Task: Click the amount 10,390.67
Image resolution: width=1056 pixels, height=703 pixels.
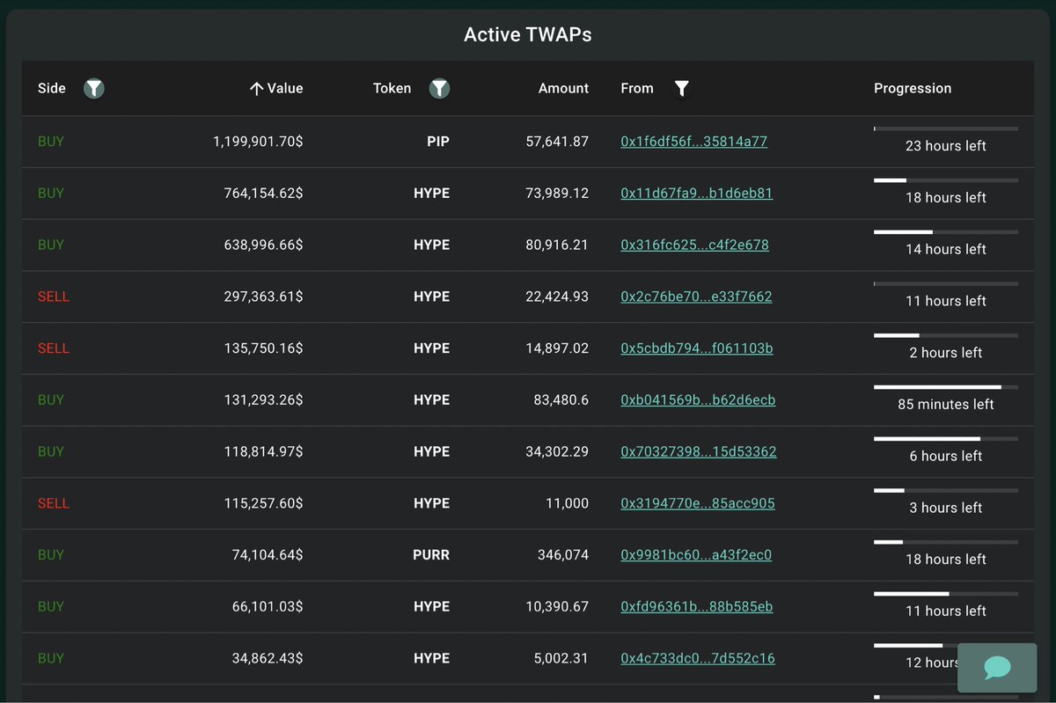Action: 557,606
